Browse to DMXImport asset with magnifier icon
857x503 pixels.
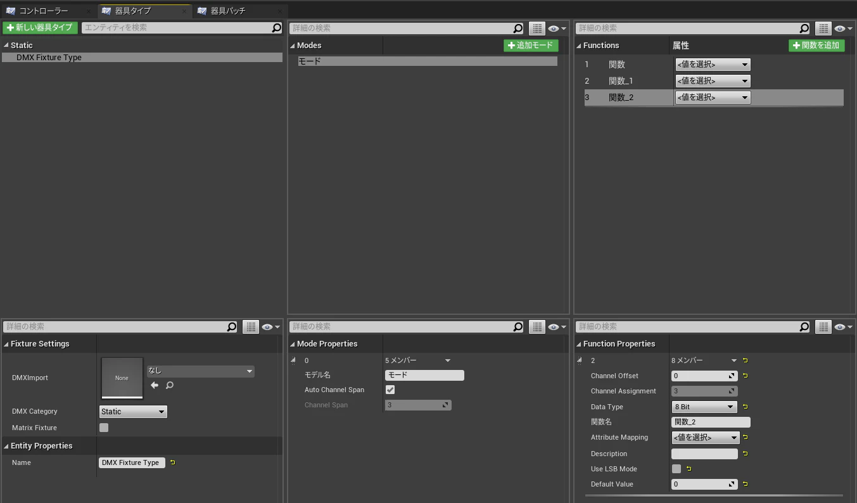click(170, 385)
